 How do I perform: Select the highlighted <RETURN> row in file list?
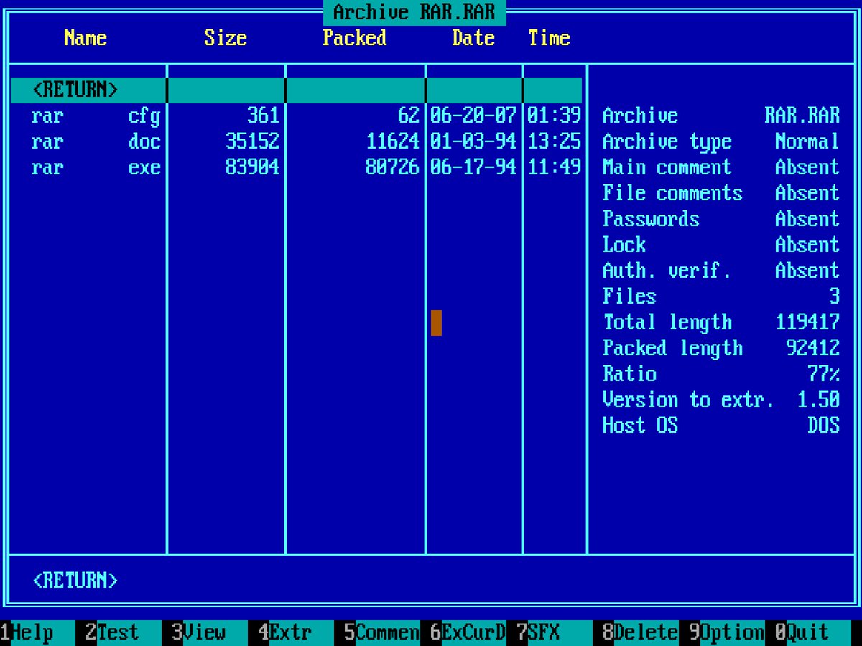pyautogui.click(x=296, y=90)
